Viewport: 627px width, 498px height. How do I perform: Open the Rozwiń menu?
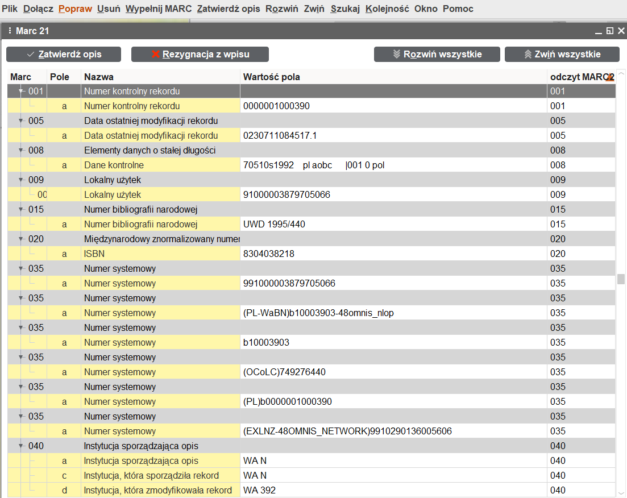(x=281, y=9)
